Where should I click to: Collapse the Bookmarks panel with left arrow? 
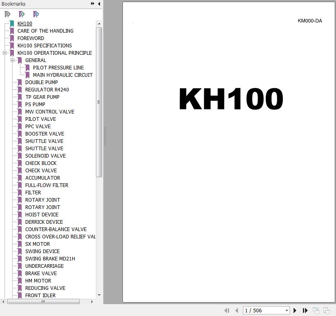point(99,4)
